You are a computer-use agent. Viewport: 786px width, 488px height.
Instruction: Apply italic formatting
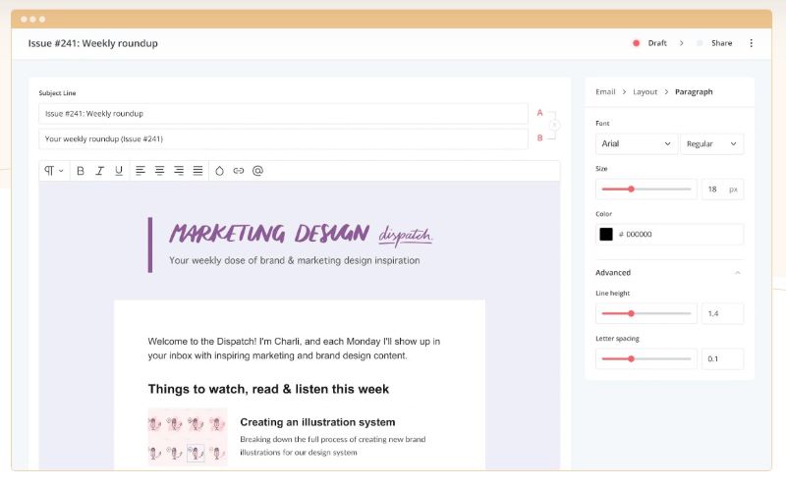pos(100,171)
